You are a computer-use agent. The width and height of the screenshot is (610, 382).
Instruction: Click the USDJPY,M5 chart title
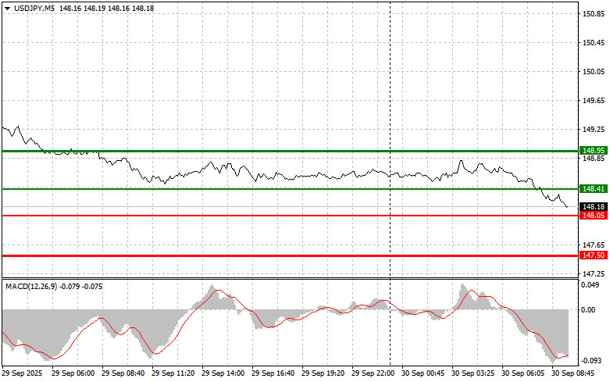click(34, 8)
